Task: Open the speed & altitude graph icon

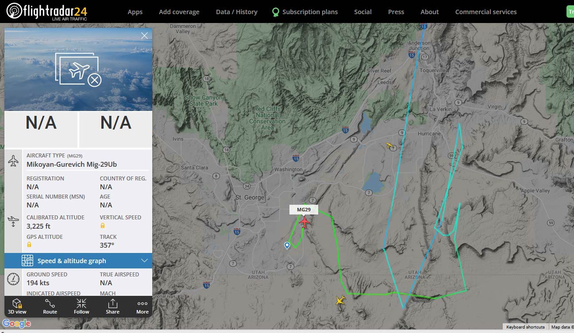Action: tap(27, 260)
